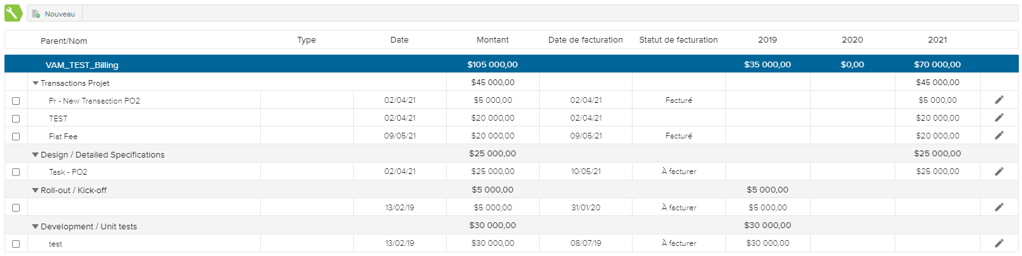Click pencil icon for TEST row
This screenshot has width=1022, height=256.
pos(999,118)
